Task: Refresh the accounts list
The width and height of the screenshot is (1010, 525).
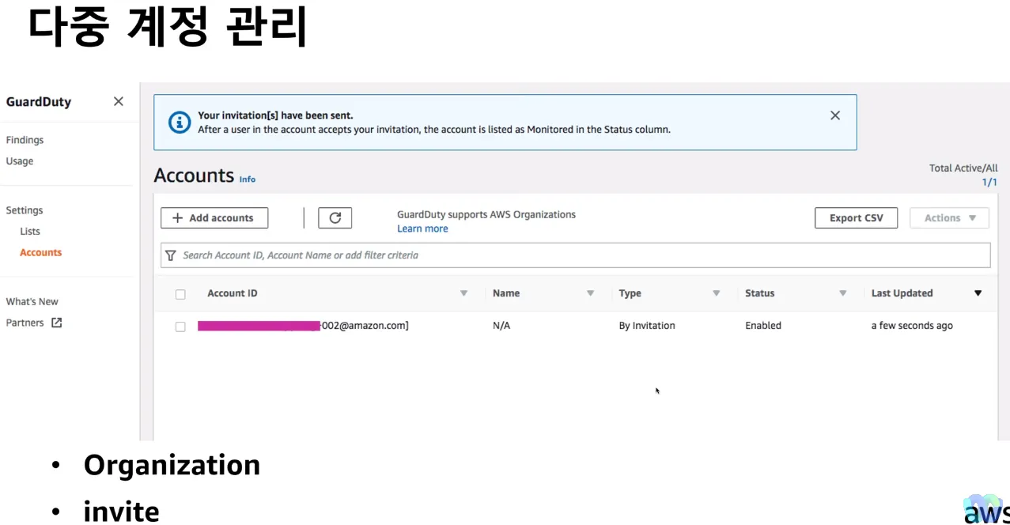Action: click(x=335, y=218)
